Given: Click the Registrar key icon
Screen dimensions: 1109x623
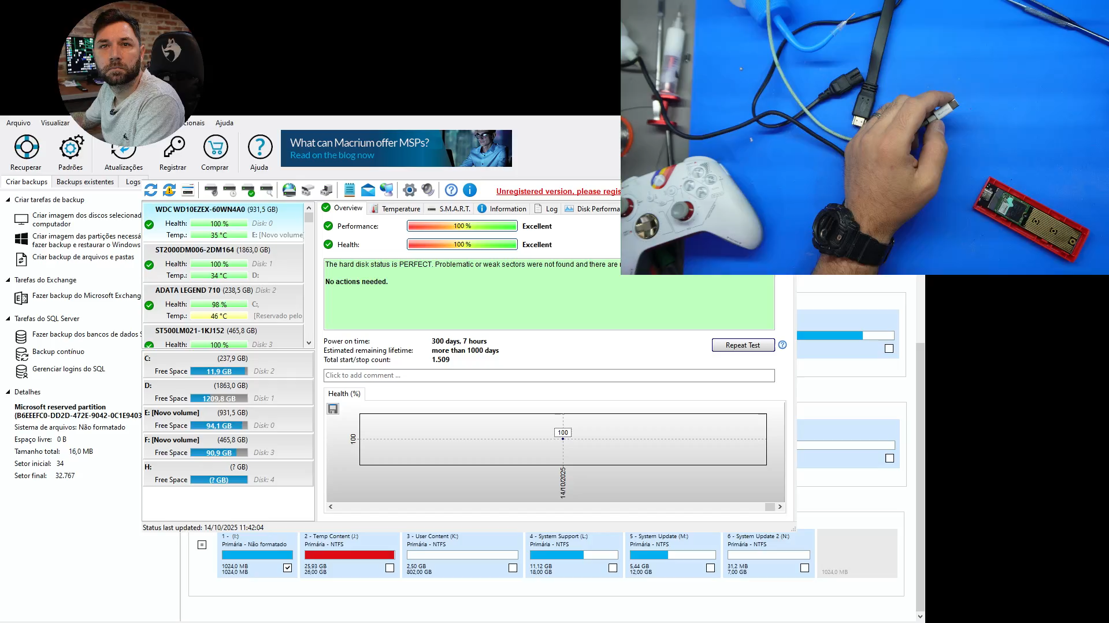Looking at the screenshot, I should pyautogui.click(x=173, y=147).
